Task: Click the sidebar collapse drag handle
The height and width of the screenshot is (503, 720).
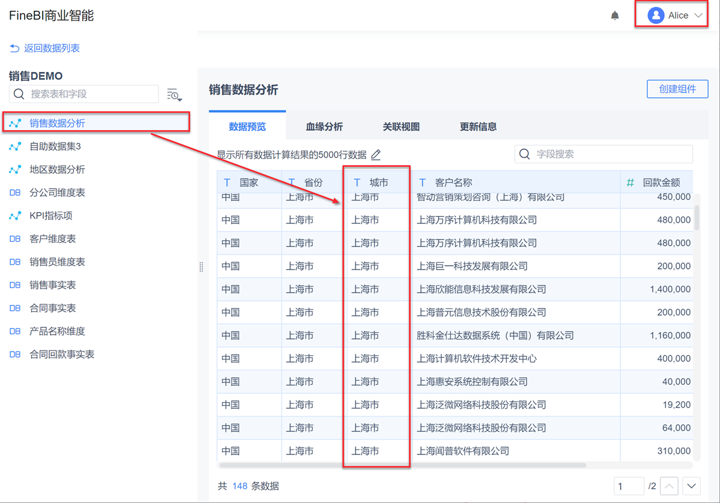Action: (201, 267)
